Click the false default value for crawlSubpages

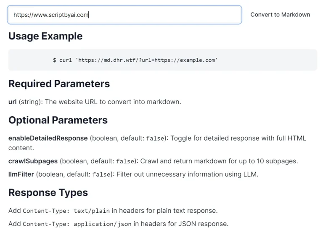(x=124, y=162)
